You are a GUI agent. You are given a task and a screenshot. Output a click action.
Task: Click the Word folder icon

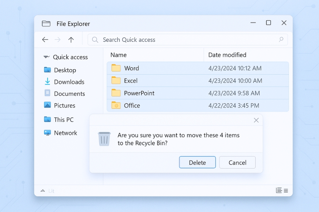tap(116, 68)
